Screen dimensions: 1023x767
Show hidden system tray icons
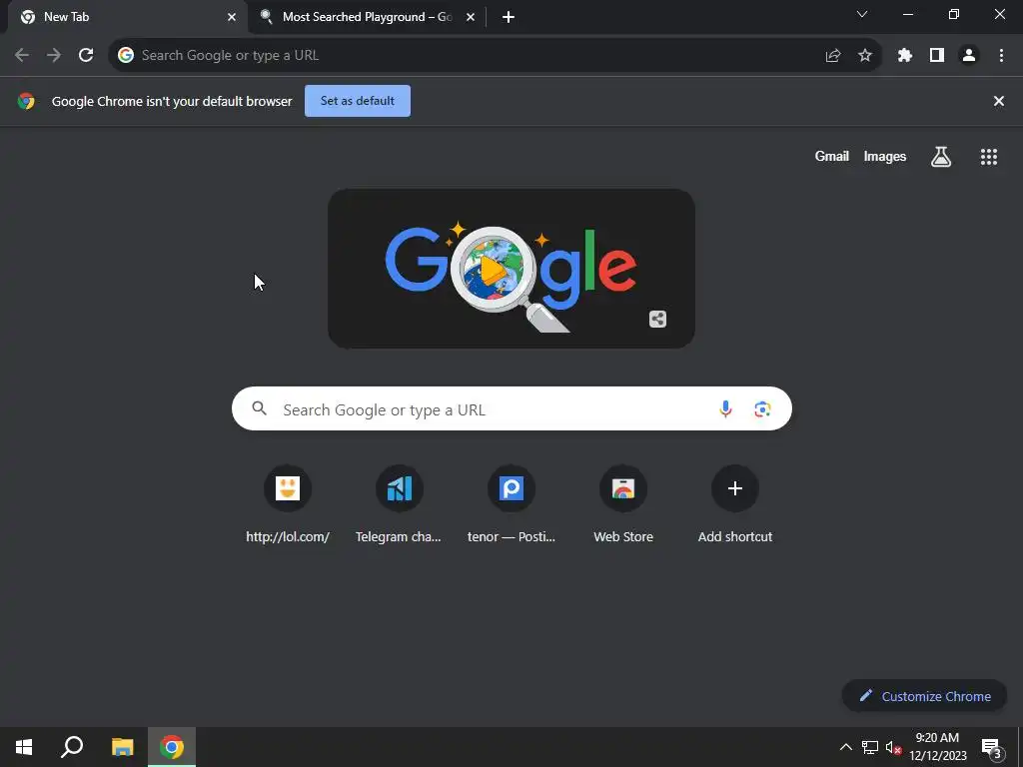point(845,747)
